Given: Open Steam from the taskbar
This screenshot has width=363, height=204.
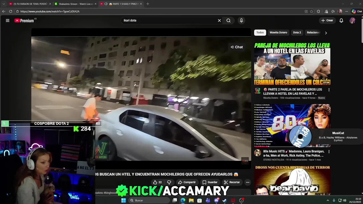Looking at the screenshot, I should tap(225, 200).
